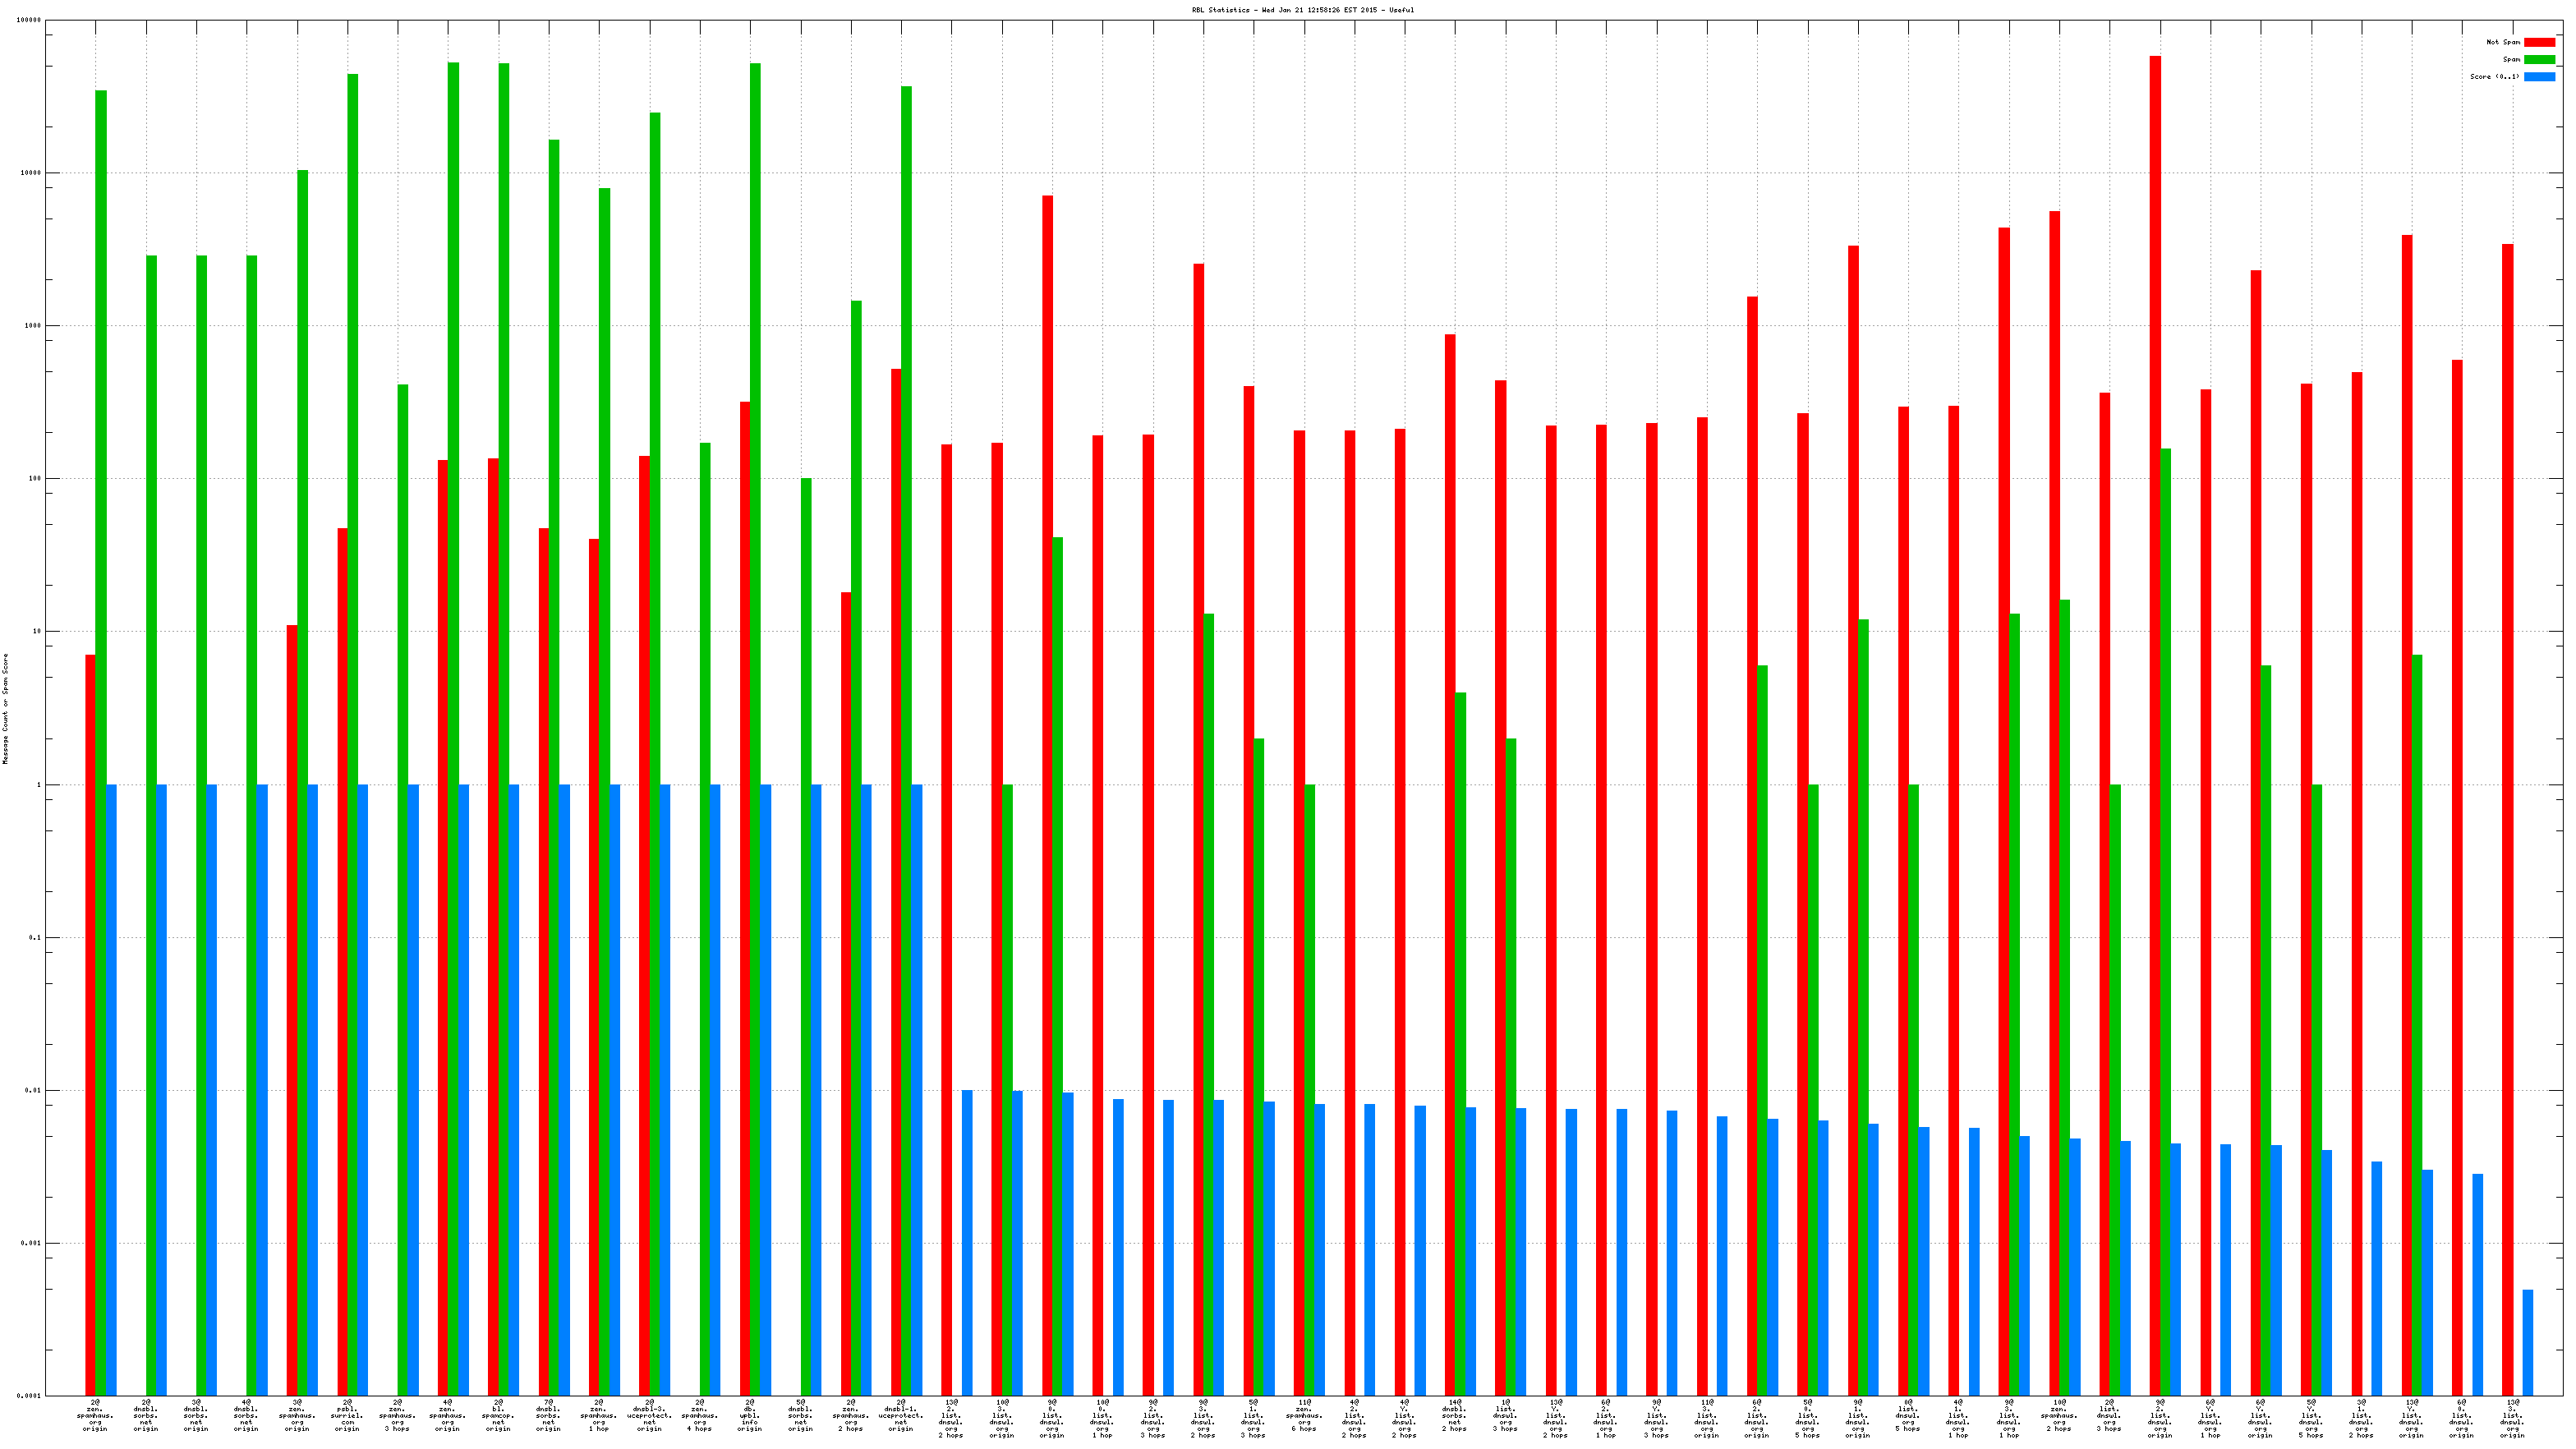Click the red Not Spam legend swatch
This screenshot has width=2576, height=1449.
(2538, 42)
